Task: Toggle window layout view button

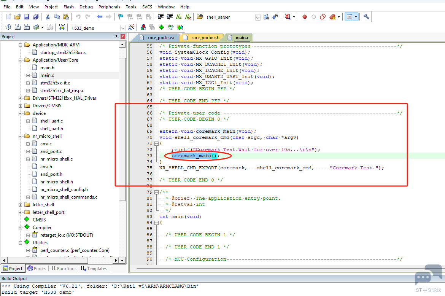Action: click(x=350, y=17)
